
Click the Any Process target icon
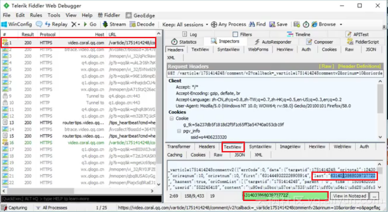tap(214, 25)
